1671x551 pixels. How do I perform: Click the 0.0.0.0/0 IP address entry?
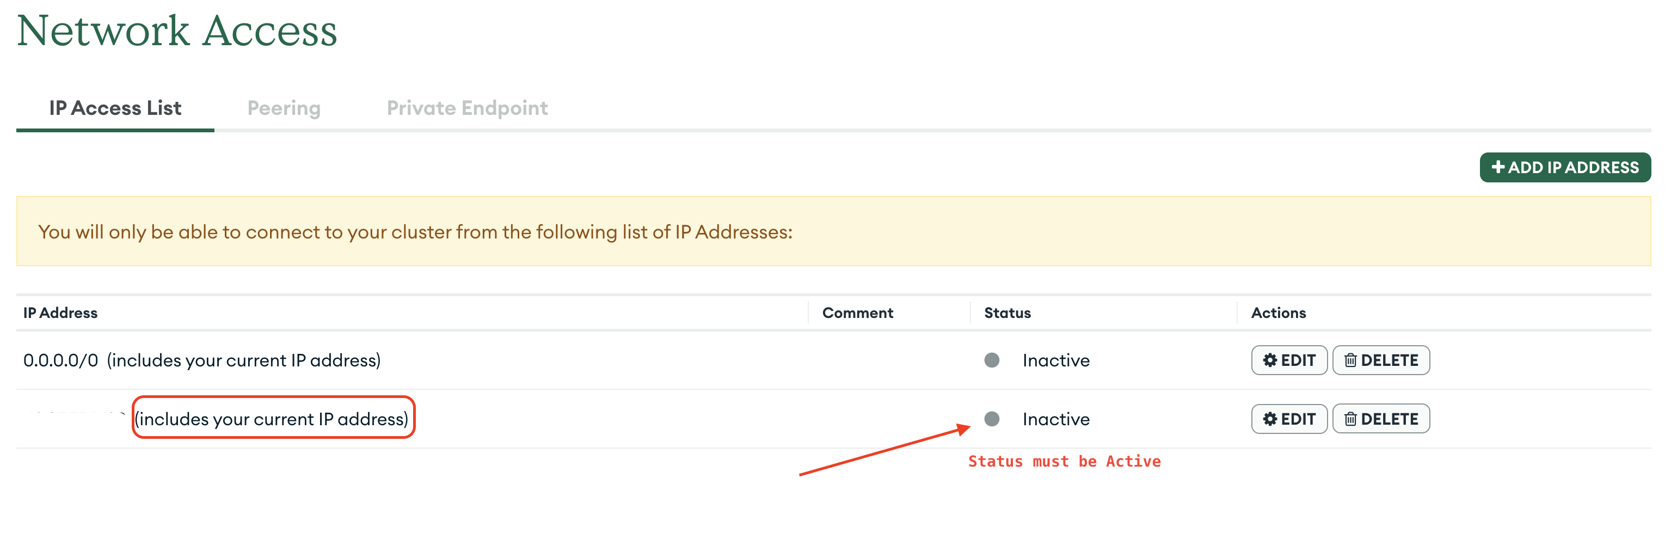[x=60, y=360]
